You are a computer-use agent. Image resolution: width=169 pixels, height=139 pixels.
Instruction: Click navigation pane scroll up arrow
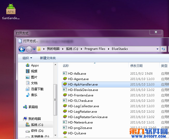click(x=55, y=65)
